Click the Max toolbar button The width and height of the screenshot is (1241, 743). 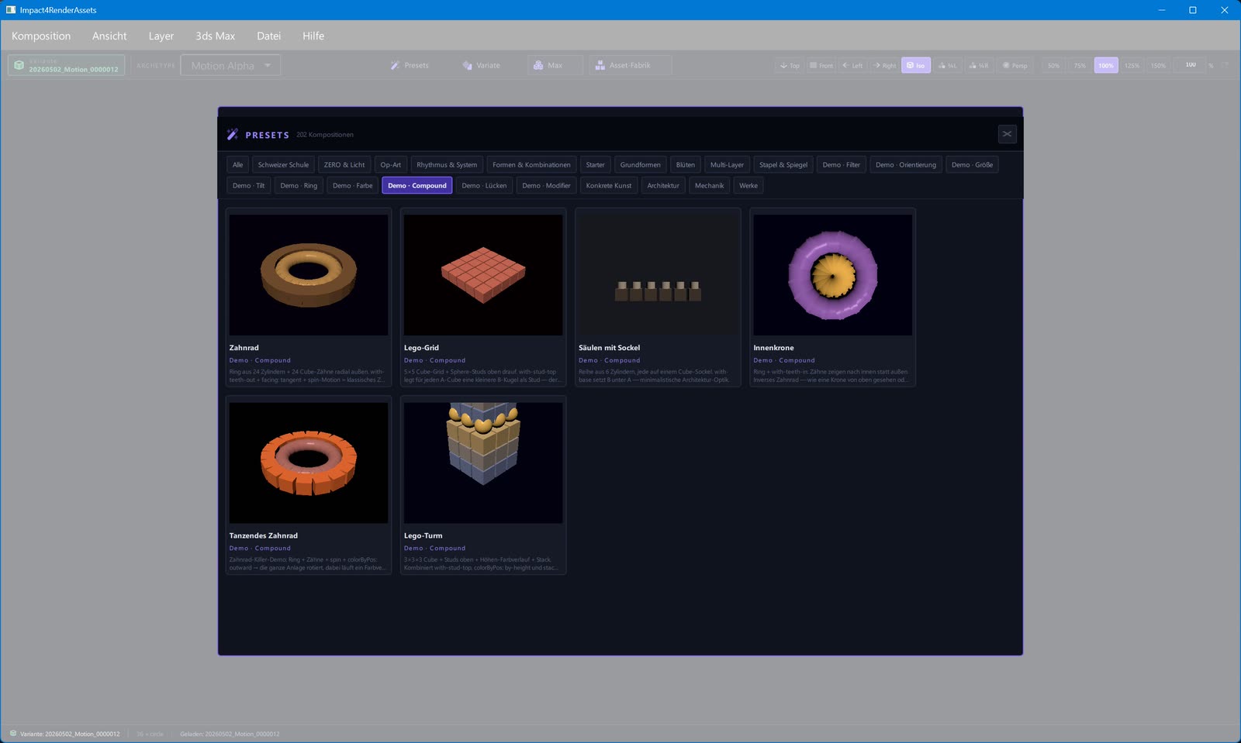click(x=555, y=65)
